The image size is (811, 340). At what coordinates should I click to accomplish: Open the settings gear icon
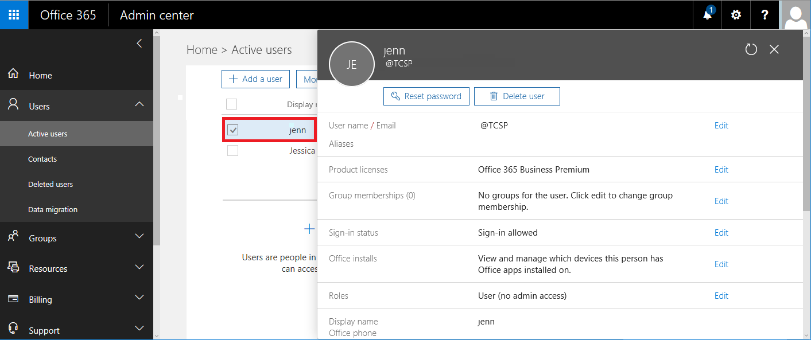point(736,15)
